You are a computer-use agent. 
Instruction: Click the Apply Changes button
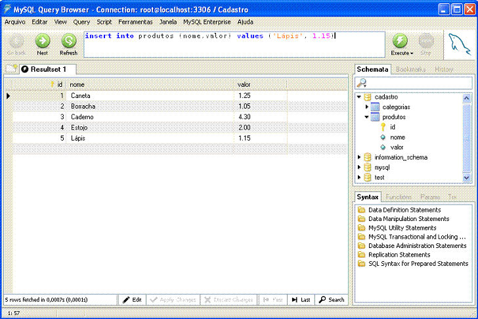(173, 300)
